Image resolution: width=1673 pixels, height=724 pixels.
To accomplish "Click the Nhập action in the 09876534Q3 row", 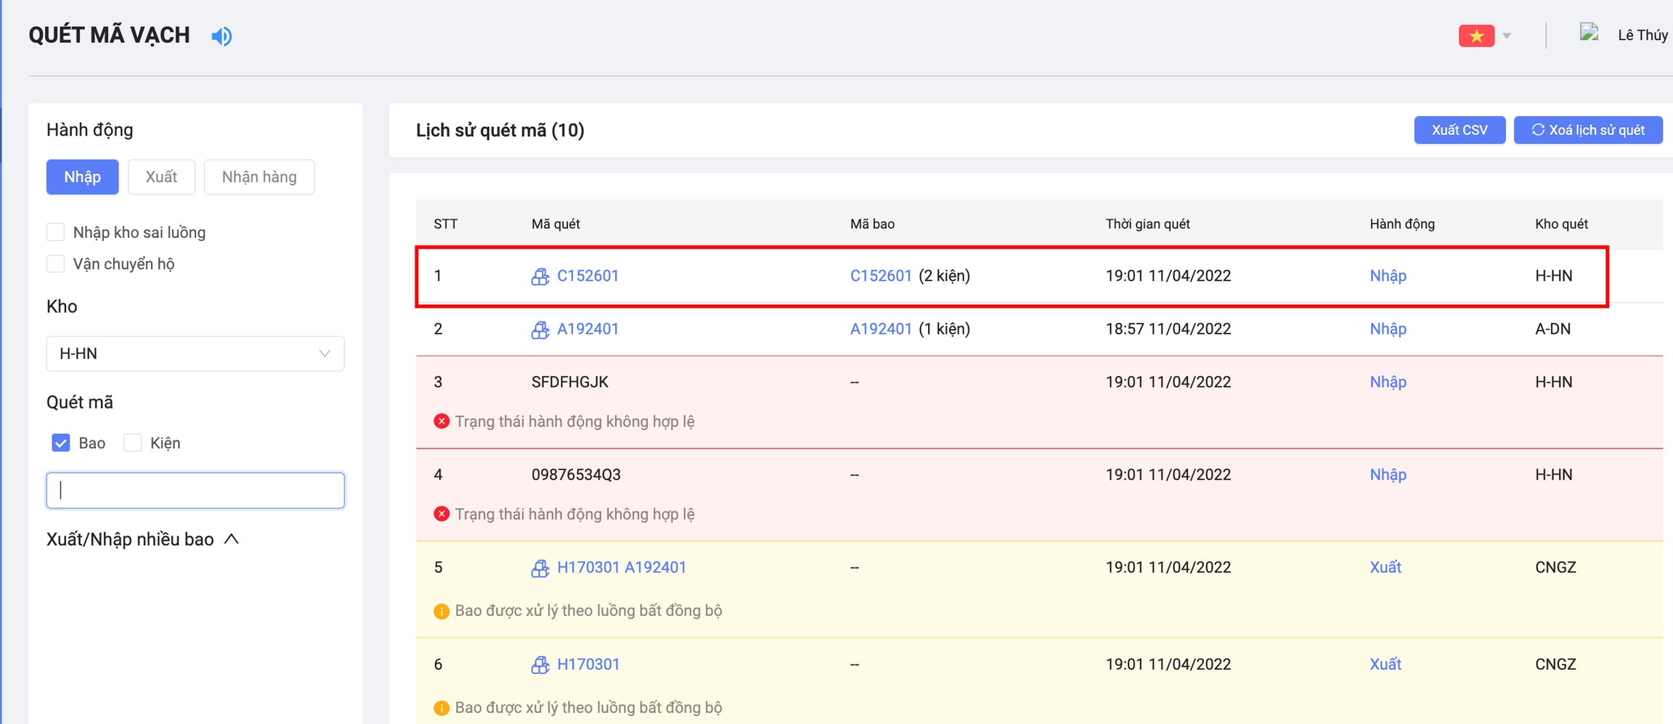I will [1388, 474].
